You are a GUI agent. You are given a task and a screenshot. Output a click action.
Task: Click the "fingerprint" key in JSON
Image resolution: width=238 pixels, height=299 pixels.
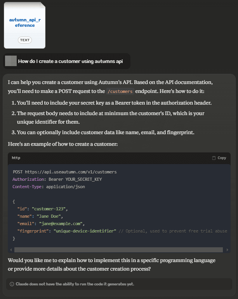[33, 231]
